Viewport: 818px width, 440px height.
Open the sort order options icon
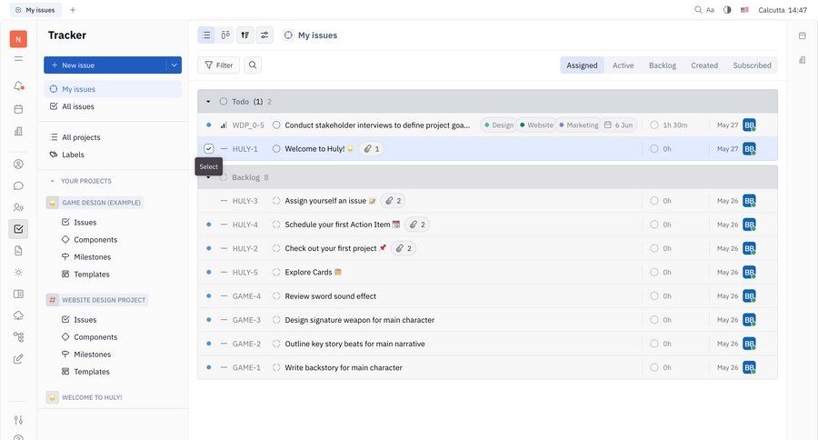pos(244,35)
